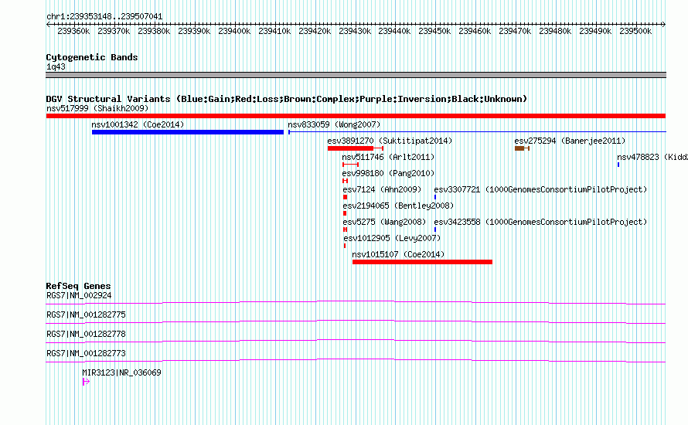Select the 1q43 cytogenetic band bar

tap(356, 75)
